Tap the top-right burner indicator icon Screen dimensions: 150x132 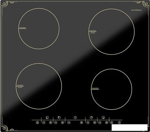click(91, 117)
